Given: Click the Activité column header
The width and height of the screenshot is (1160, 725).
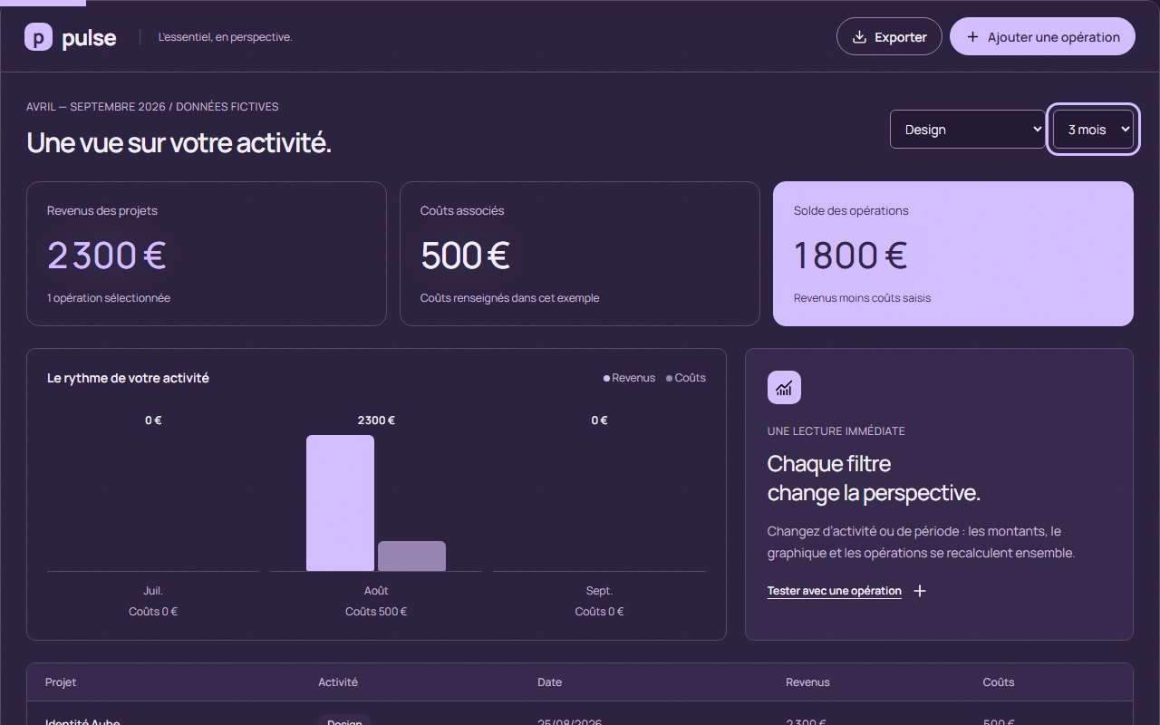Looking at the screenshot, I should click(x=338, y=682).
